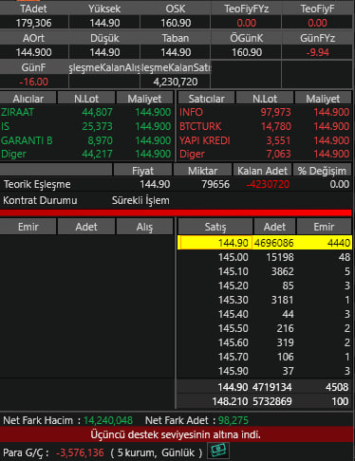
Task: Click the Taban header cell
Action: coord(176,38)
